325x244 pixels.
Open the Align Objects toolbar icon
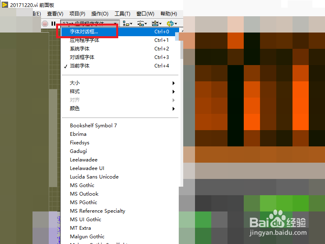[x=126, y=23]
